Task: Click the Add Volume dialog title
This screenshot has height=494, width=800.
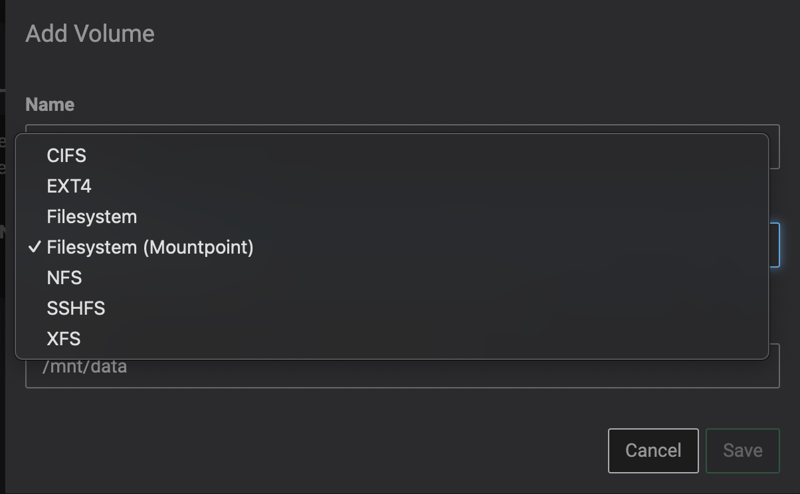Action: click(x=90, y=34)
